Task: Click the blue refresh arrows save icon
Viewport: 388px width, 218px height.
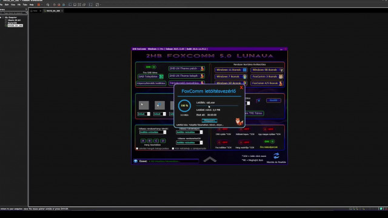Action: point(276,156)
